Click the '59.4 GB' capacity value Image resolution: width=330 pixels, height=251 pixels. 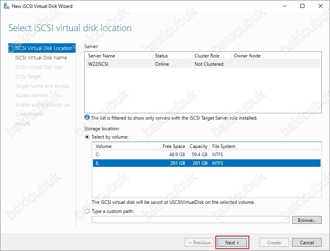pyautogui.click(x=200, y=155)
